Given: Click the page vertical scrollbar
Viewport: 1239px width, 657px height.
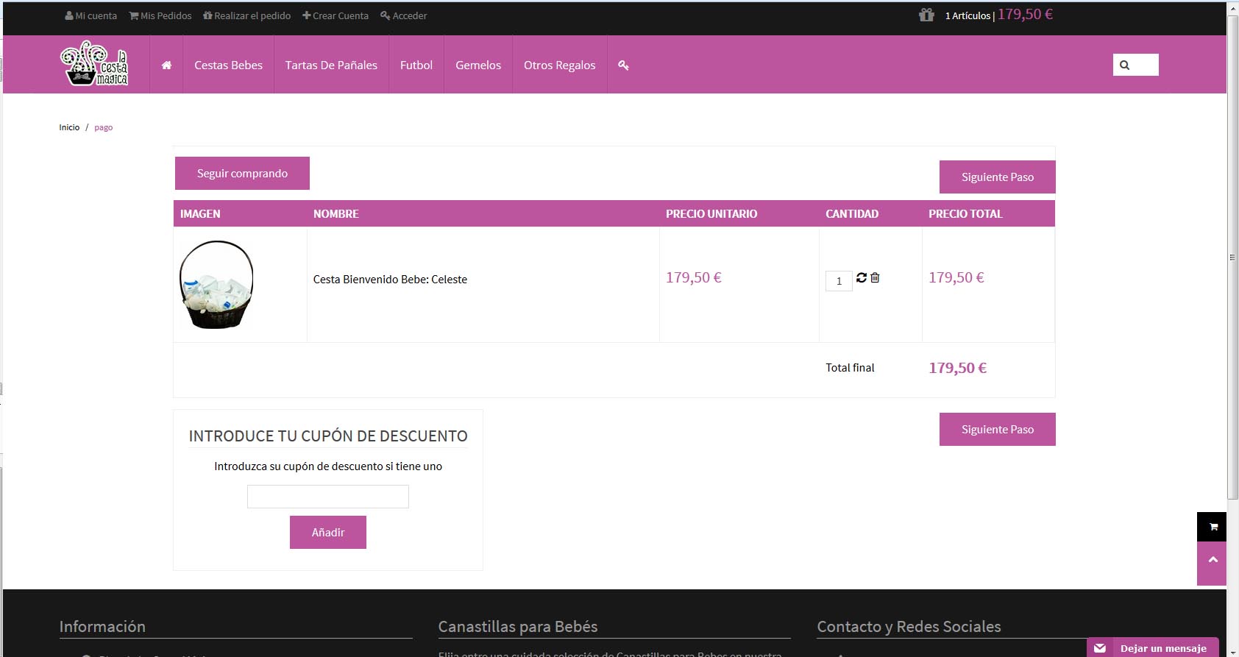Looking at the screenshot, I should point(1232,258).
